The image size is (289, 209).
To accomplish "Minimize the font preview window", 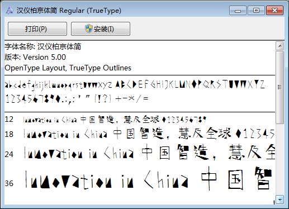I will (238, 11).
